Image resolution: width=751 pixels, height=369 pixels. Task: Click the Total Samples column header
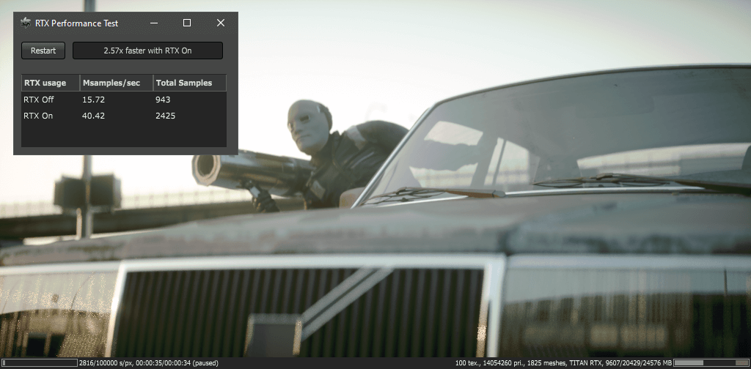pos(190,83)
